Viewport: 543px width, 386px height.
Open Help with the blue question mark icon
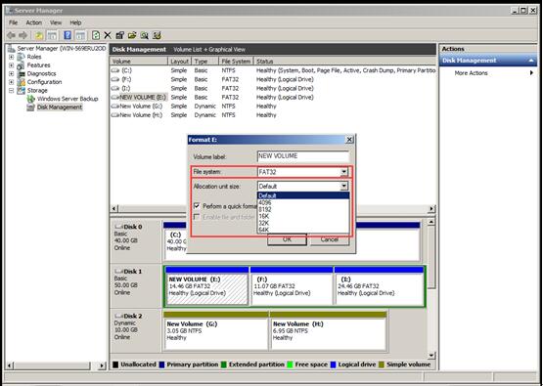coord(68,35)
